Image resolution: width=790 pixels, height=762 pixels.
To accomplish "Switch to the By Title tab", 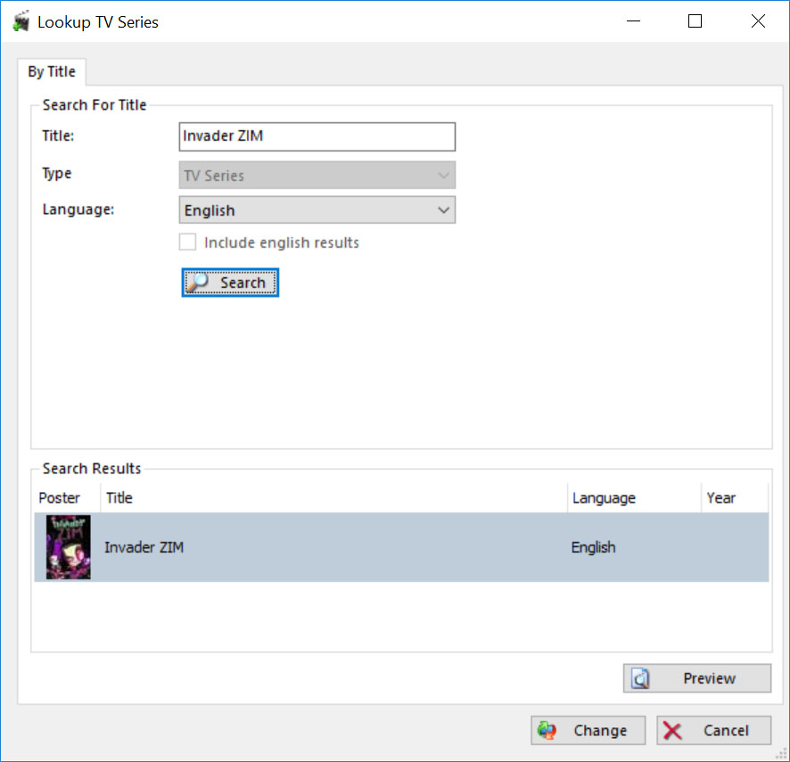I will (x=52, y=72).
